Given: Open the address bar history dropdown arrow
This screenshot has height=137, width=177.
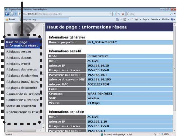Looking at the screenshot, I should pyautogui.click(x=111, y=14).
